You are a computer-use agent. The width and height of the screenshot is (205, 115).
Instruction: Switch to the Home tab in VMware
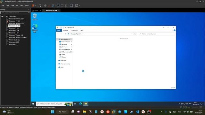tap(35, 11)
